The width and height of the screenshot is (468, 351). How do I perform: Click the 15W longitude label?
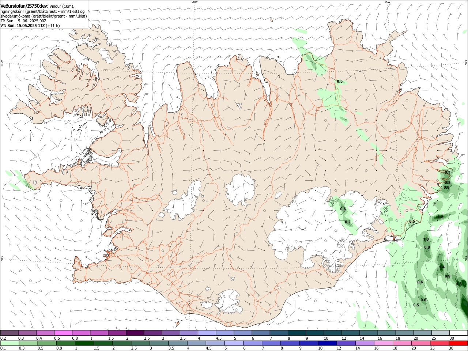[x=387, y=2]
